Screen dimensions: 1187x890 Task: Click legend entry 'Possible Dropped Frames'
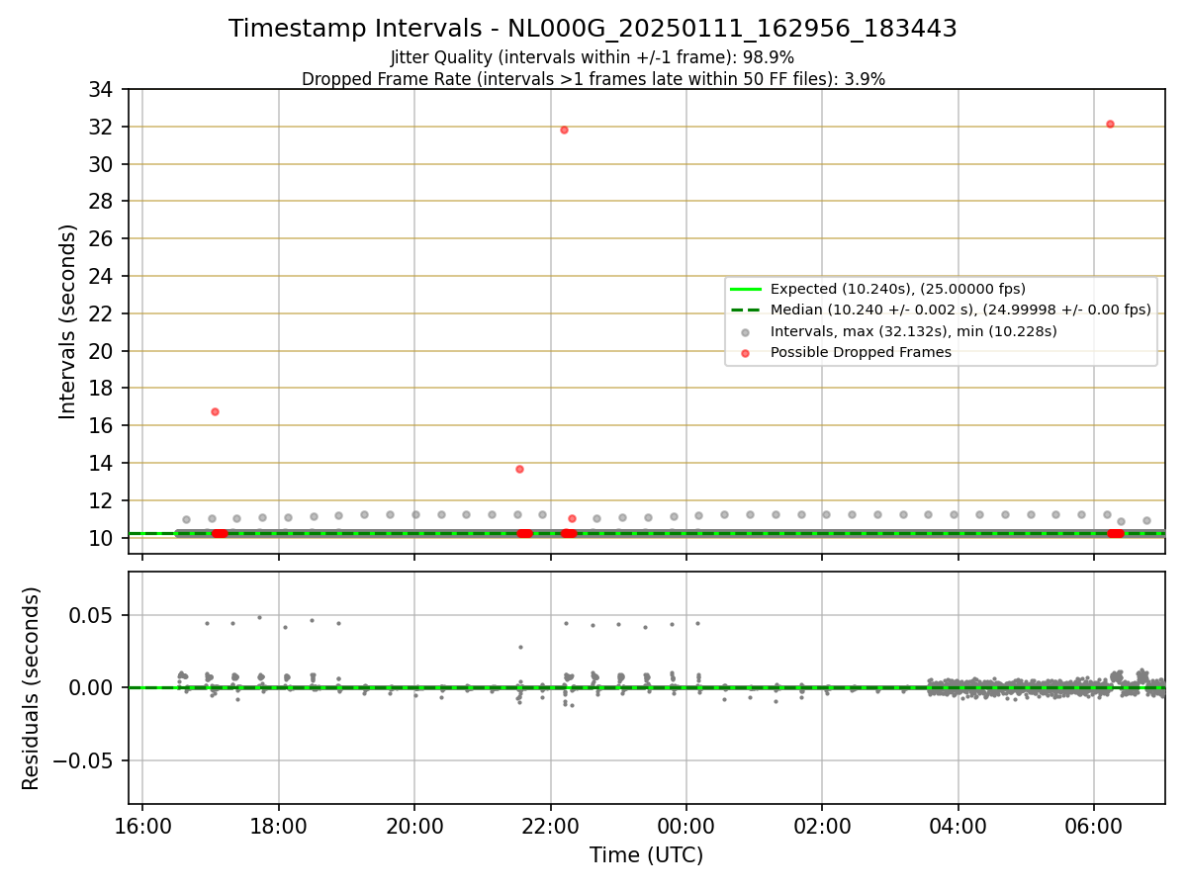point(861,352)
